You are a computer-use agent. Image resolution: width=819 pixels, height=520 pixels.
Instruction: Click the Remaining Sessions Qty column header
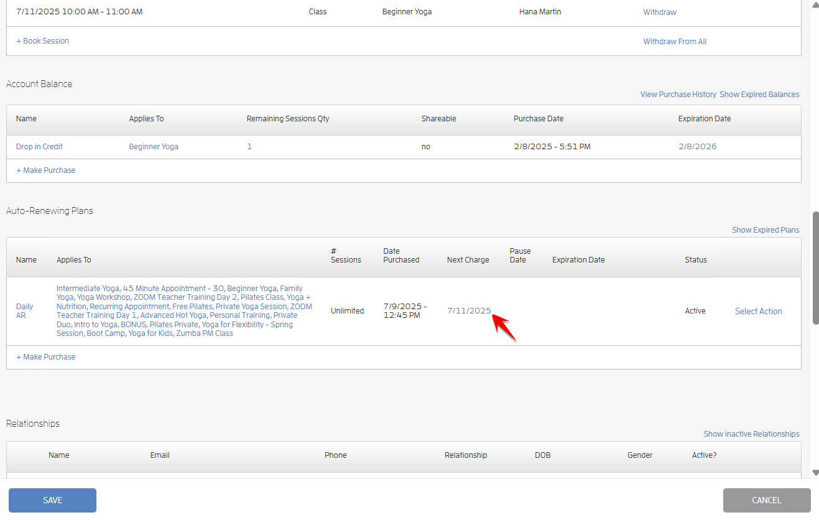[288, 119]
